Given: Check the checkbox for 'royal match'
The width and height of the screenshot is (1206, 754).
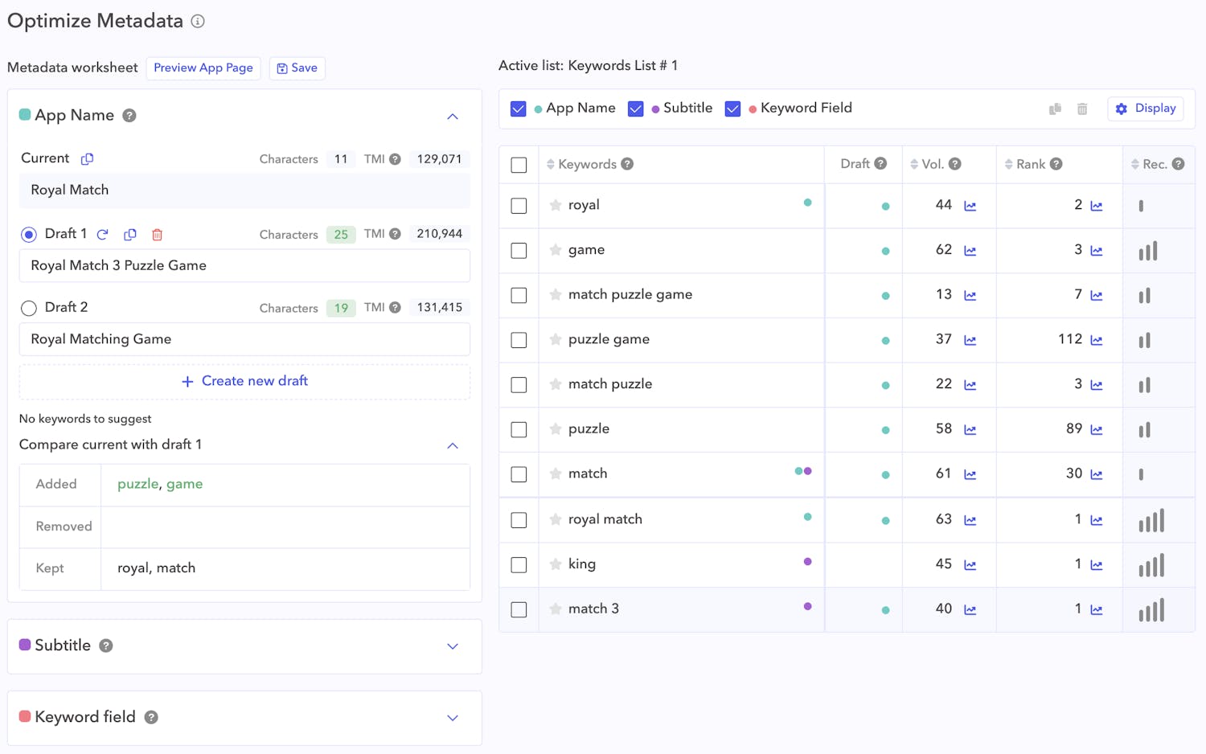Looking at the screenshot, I should 519,519.
